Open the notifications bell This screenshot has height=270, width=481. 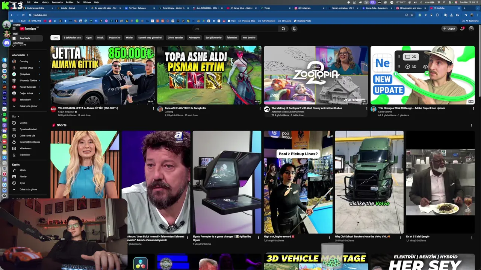(462, 28)
